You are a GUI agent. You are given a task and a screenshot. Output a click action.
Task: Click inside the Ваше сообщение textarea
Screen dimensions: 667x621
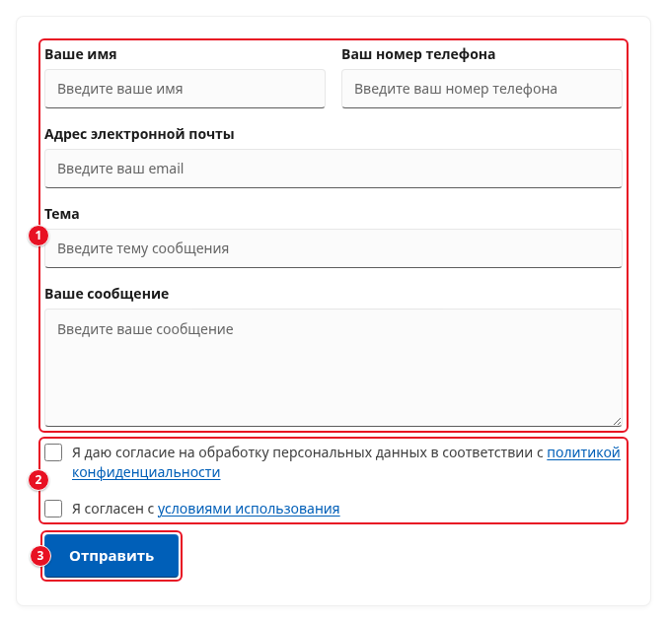pos(333,368)
